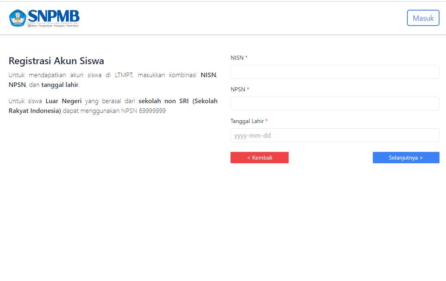Click the Tanggal Lahir label text
446x281 pixels.
point(247,121)
